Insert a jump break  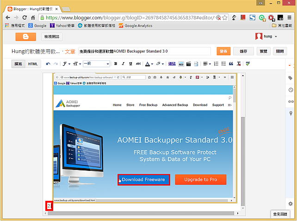(196, 64)
